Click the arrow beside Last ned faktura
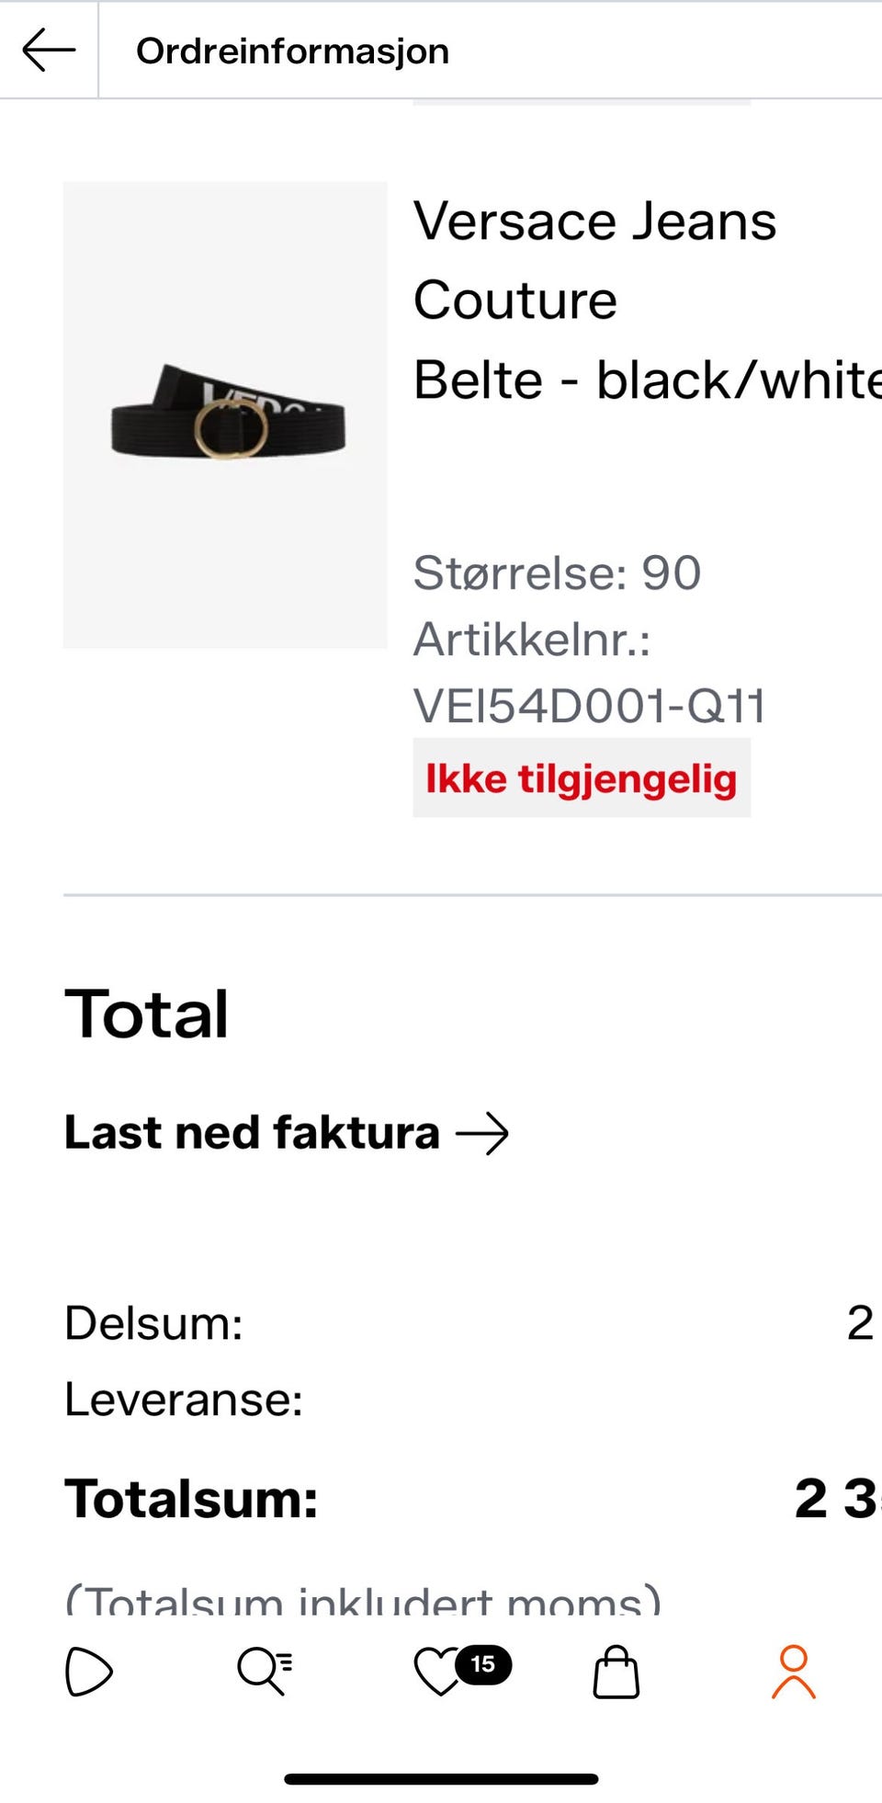Viewport: 882px width, 1803px height. pyautogui.click(x=482, y=1133)
